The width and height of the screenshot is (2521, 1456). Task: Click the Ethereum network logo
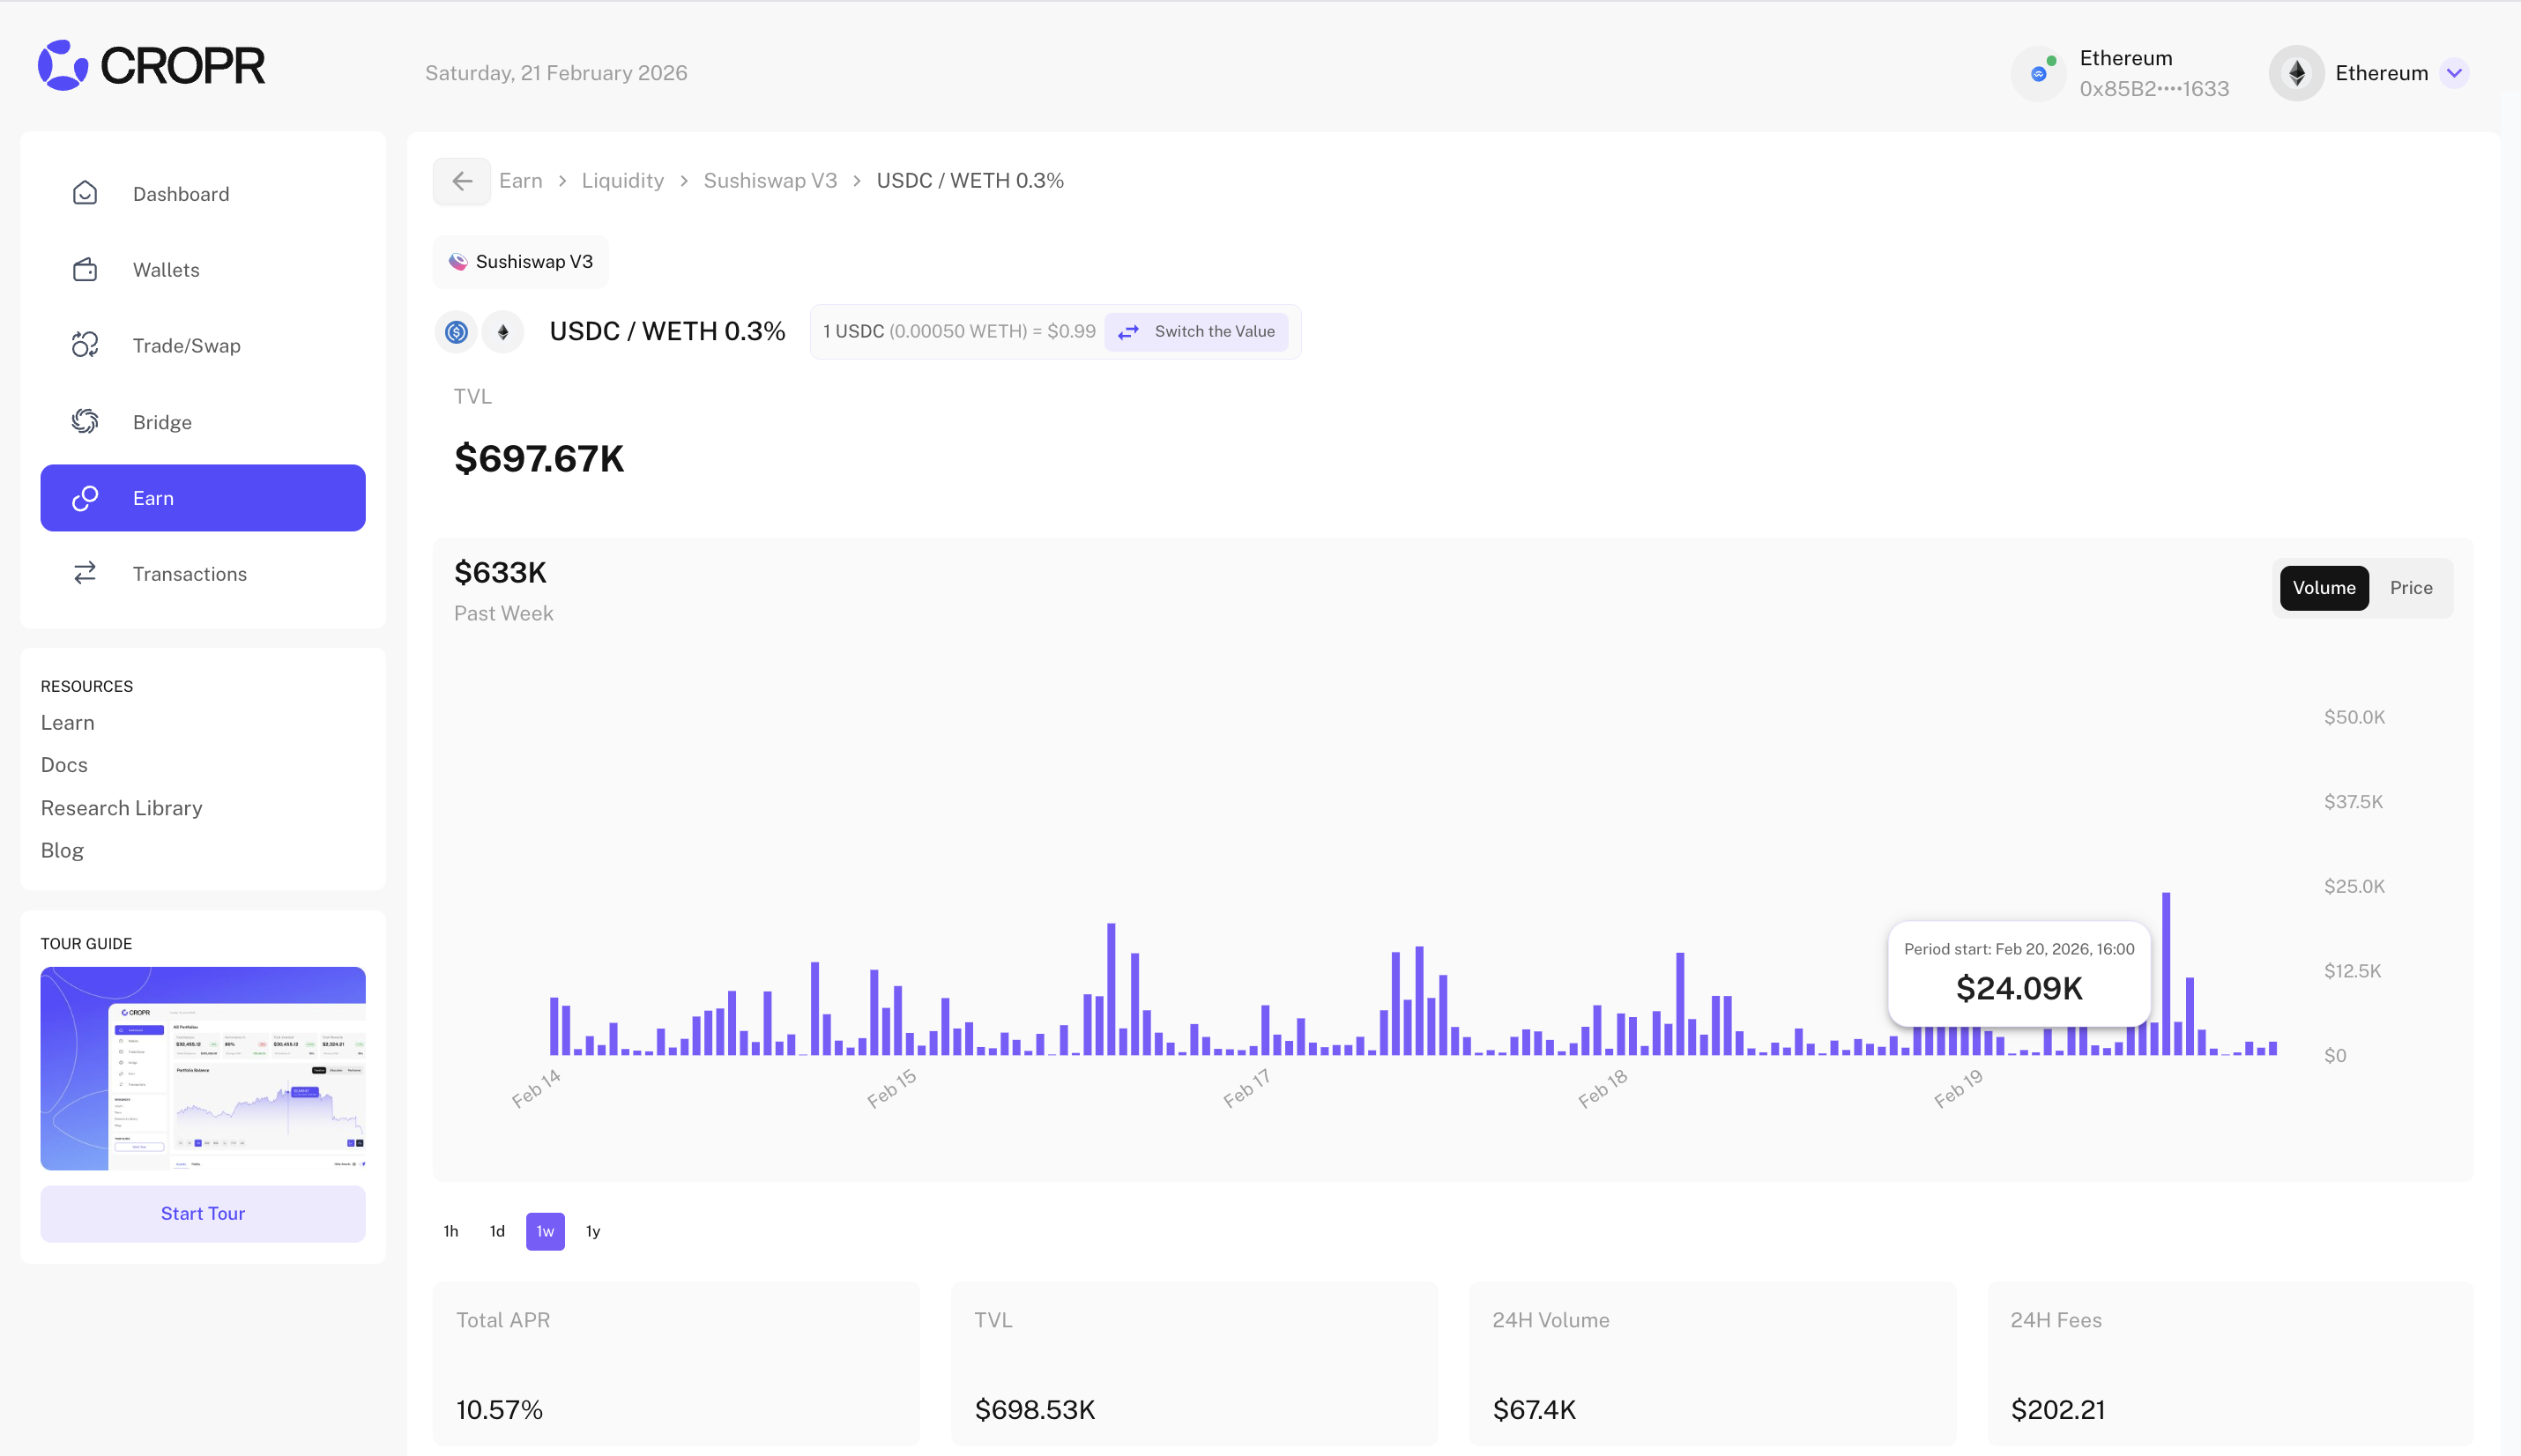click(x=2297, y=73)
